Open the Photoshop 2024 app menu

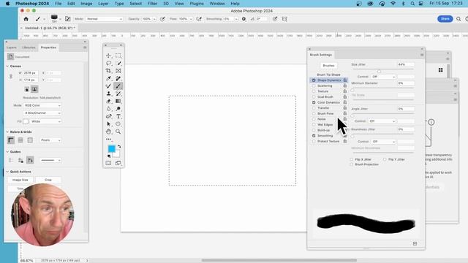[32, 4]
